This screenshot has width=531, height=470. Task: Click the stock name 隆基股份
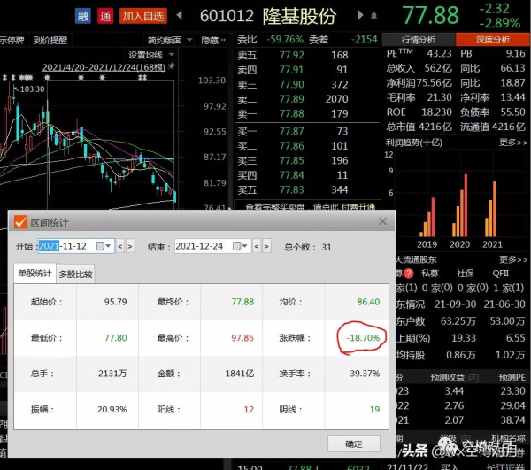coord(299,16)
